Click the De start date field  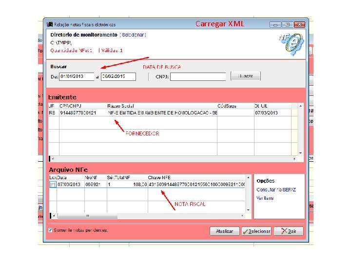click(x=77, y=76)
